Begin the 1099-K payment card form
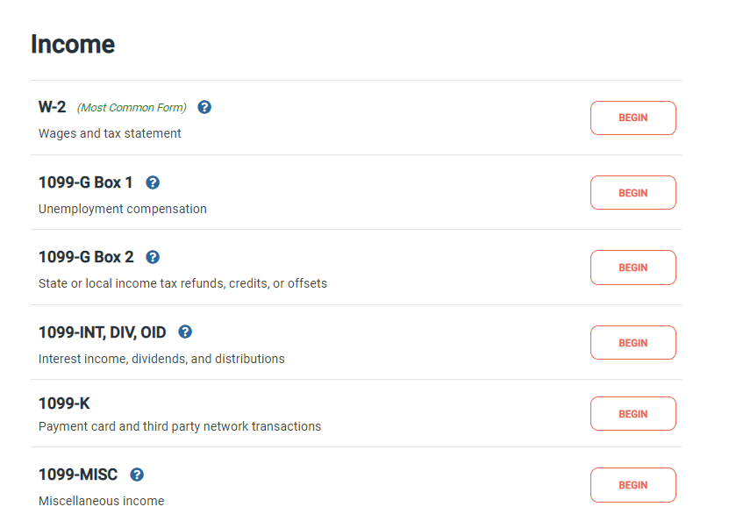729x514 pixels. point(633,413)
